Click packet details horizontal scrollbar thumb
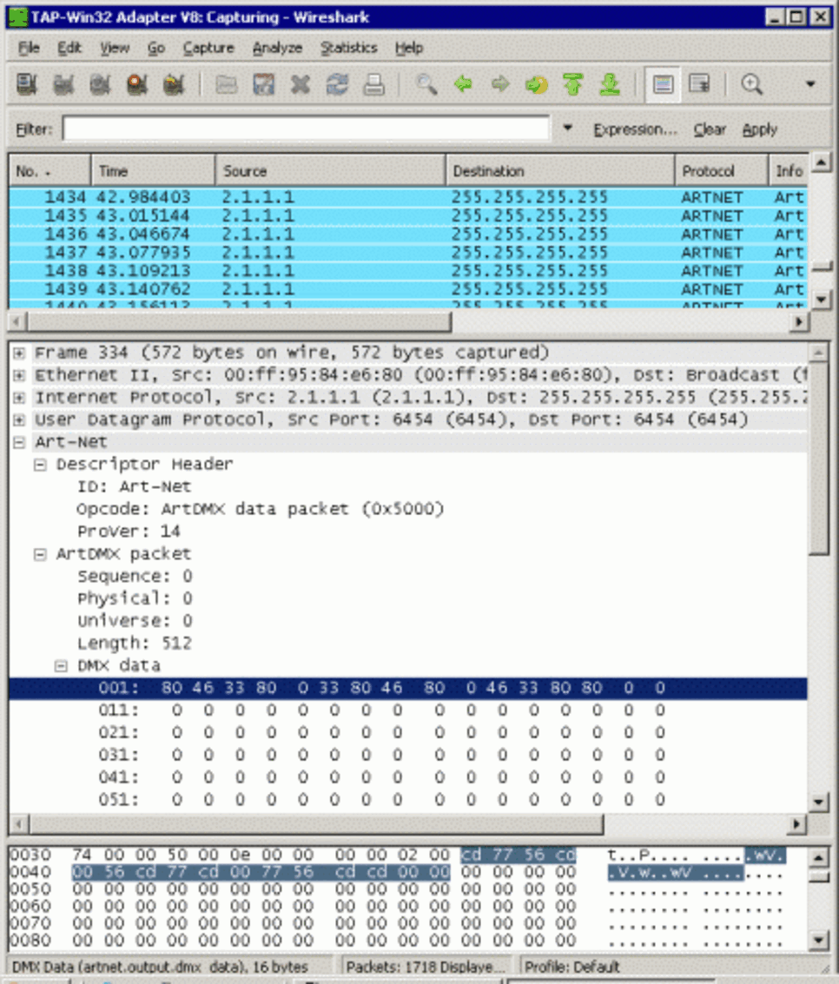The height and width of the screenshot is (984, 839). pyautogui.click(x=317, y=823)
